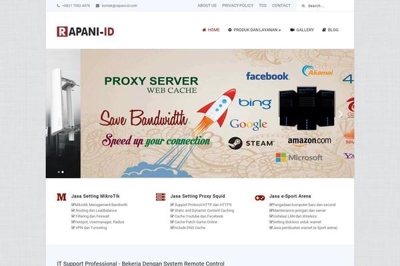Click the Steam logo in banner

coord(251,143)
